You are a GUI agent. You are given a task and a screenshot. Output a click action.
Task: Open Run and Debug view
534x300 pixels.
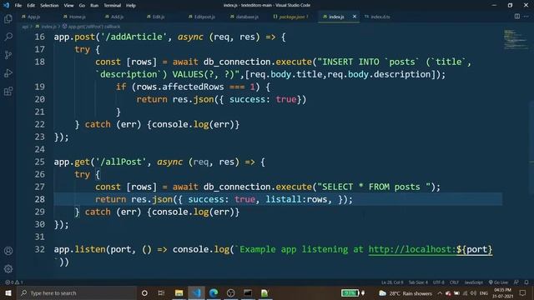point(8,72)
